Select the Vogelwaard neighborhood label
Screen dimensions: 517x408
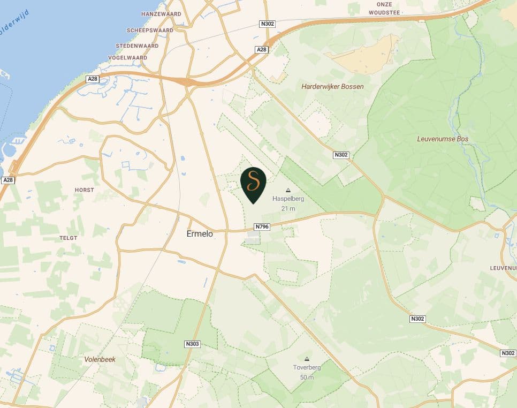pyautogui.click(x=127, y=58)
